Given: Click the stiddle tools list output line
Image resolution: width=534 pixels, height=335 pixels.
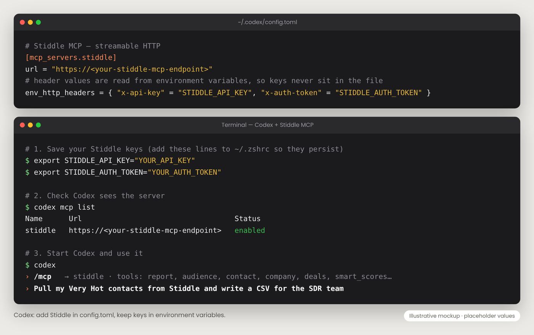Looking at the screenshot, I should tap(228, 277).
